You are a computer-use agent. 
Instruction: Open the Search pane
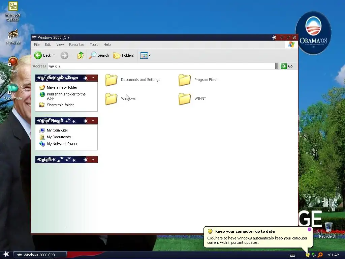[99, 55]
